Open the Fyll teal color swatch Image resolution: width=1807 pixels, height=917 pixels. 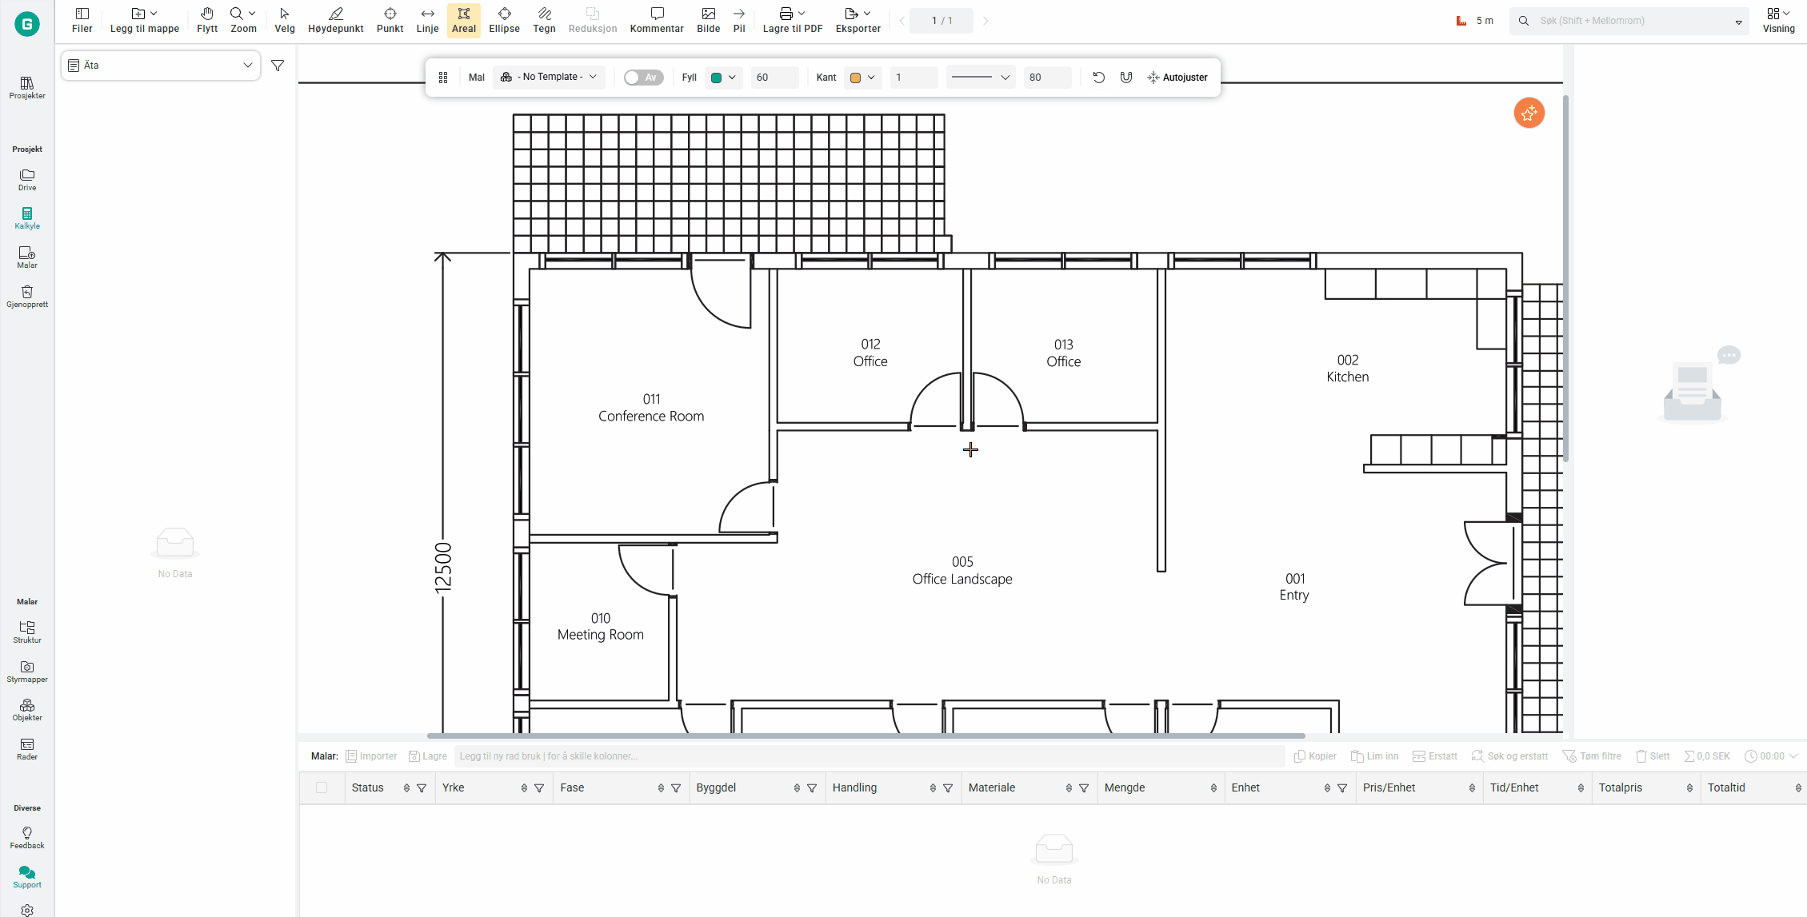coord(722,78)
